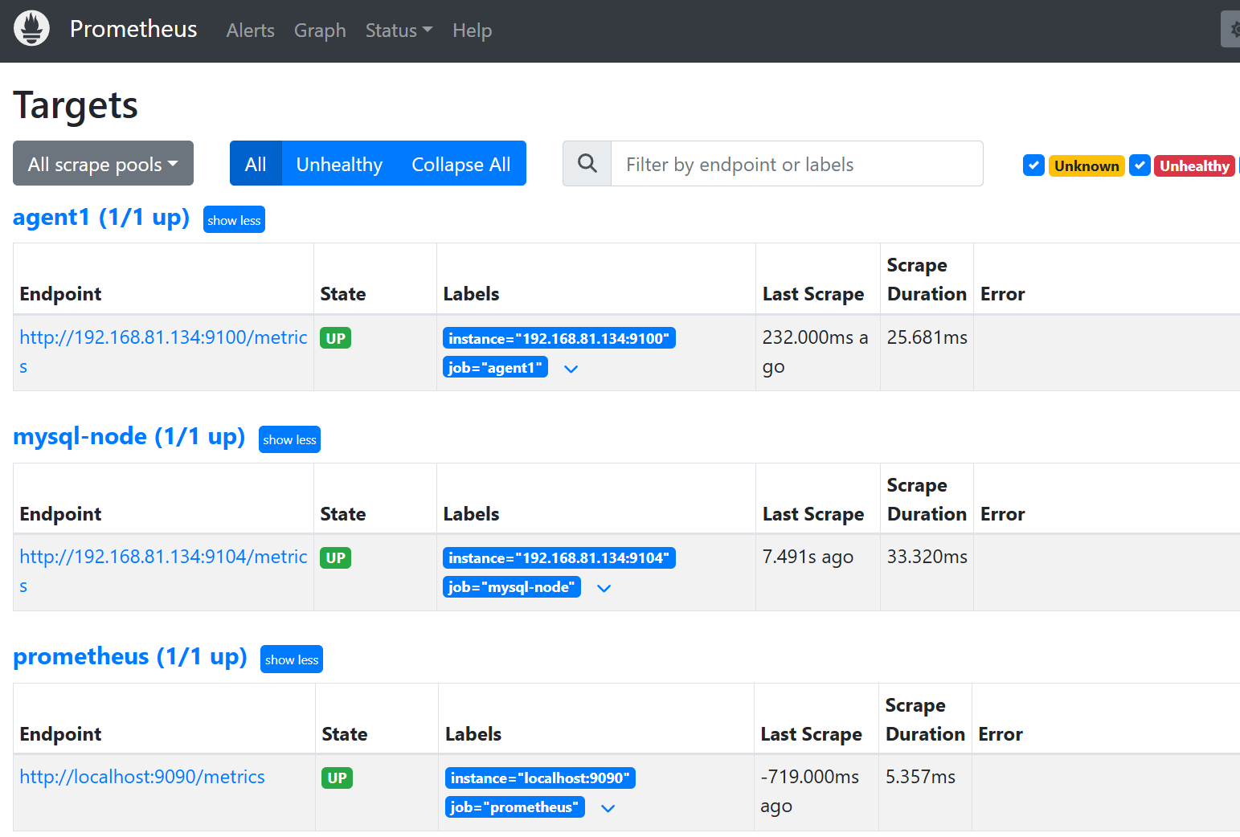Expand labels chevron for mysql-node target

(604, 588)
